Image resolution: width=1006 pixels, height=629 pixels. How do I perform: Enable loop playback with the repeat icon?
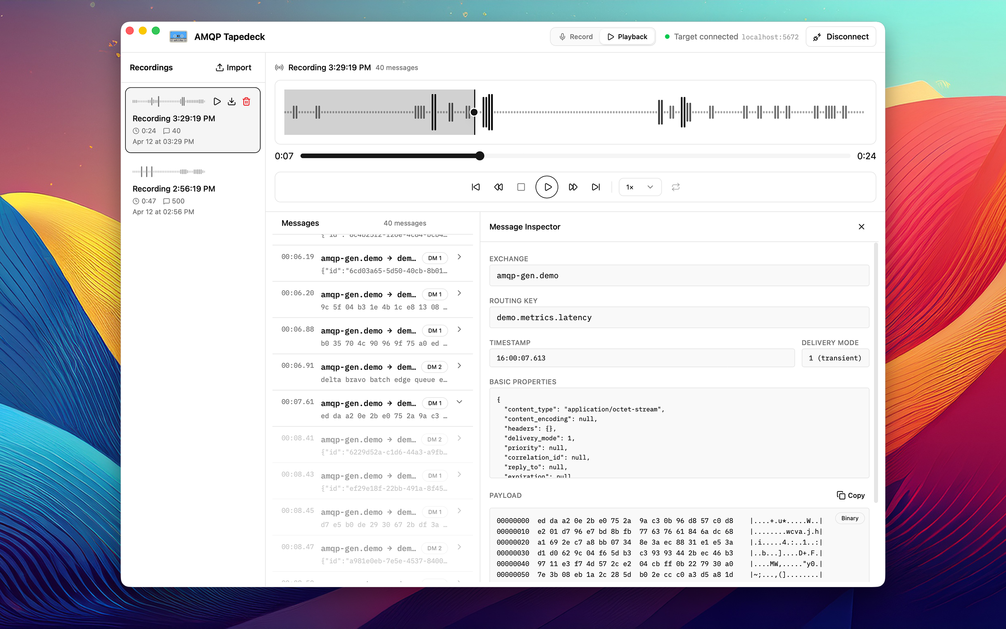coord(675,187)
